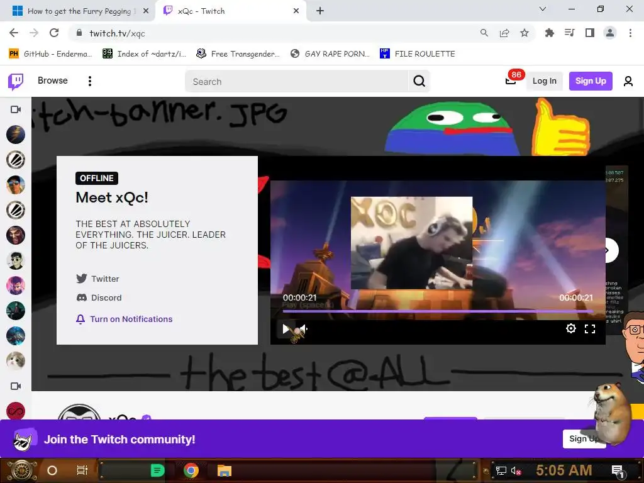The width and height of the screenshot is (644, 483).
Task: Open the Twitch home logo
Action: [x=16, y=81]
